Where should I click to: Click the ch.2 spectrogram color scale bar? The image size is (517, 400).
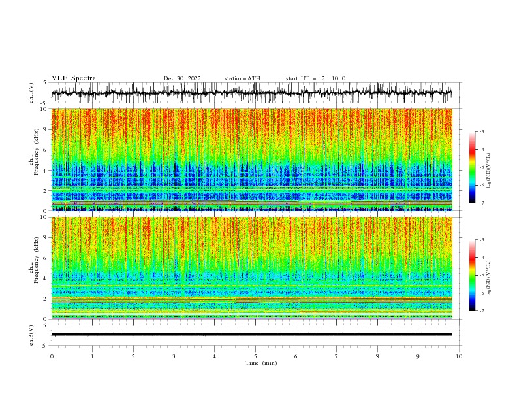tap(472, 275)
